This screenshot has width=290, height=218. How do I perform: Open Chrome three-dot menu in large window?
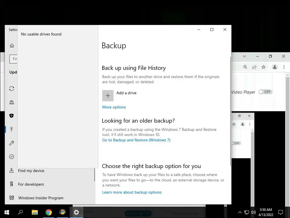pyautogui.click(x=284, y=67)
